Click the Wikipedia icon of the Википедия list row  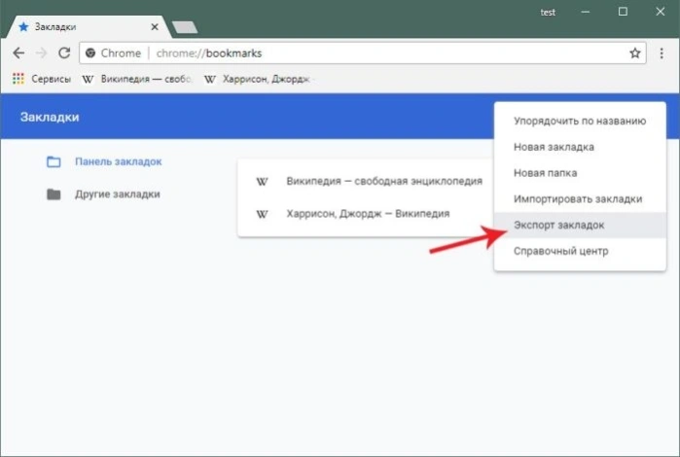[262, 182]
